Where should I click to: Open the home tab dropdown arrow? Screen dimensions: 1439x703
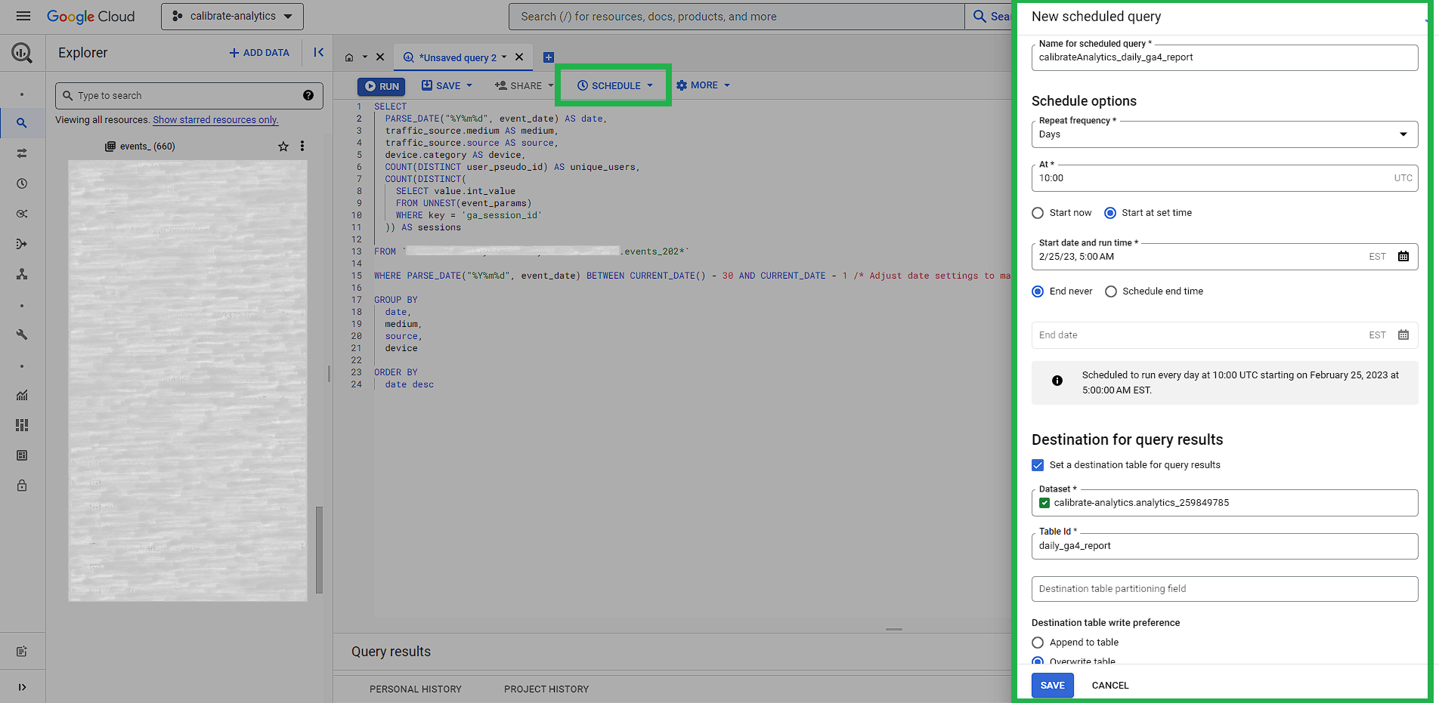pos(364,57)
